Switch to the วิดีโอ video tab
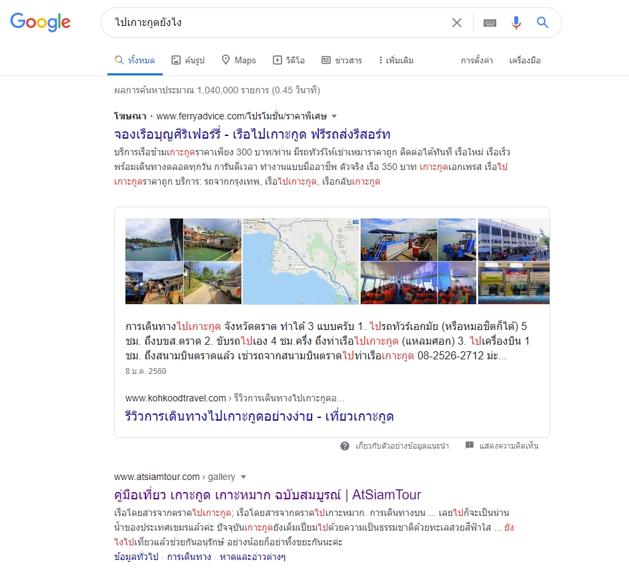Image resolution: width=629 pixels, height=572 pixels. [x=288, y=61]
